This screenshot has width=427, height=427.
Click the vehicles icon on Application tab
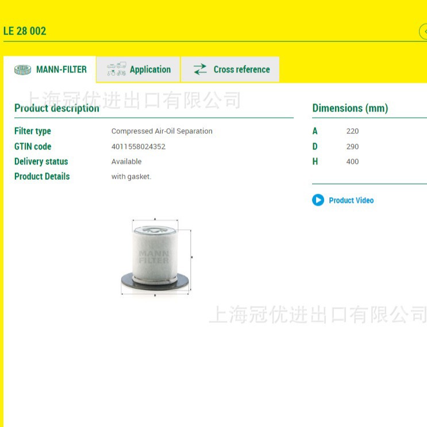click(x=116, y=69)
